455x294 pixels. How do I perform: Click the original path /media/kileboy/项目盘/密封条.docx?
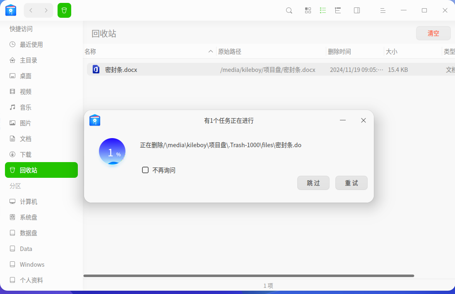pyautogui.click(x=268, y=69)
